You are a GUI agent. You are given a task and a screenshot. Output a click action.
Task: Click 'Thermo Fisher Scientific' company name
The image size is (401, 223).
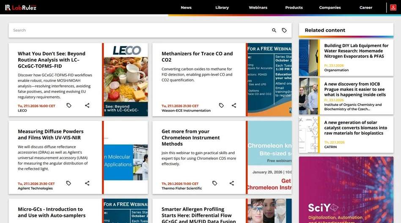pyautogui.click(x=181, y=188)
